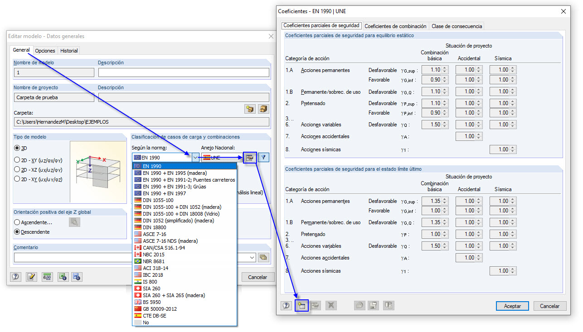The height and width of the screenshot is (332, 583).
Task: Open the Historial tab
Action: pos(69,51)
